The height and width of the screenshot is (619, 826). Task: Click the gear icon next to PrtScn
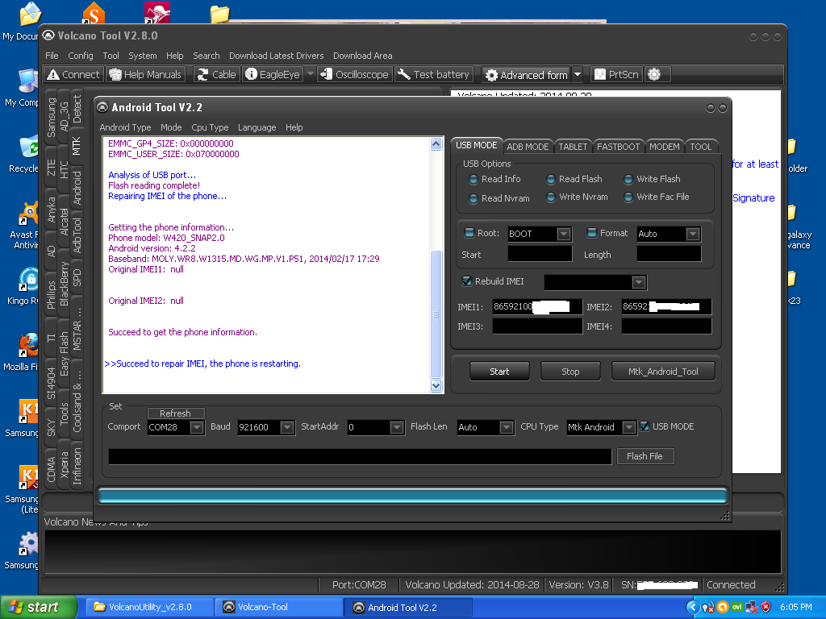[654, 74]
